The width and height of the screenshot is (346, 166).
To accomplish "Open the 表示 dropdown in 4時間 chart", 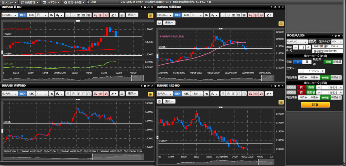I will click(x=169, y=23).
